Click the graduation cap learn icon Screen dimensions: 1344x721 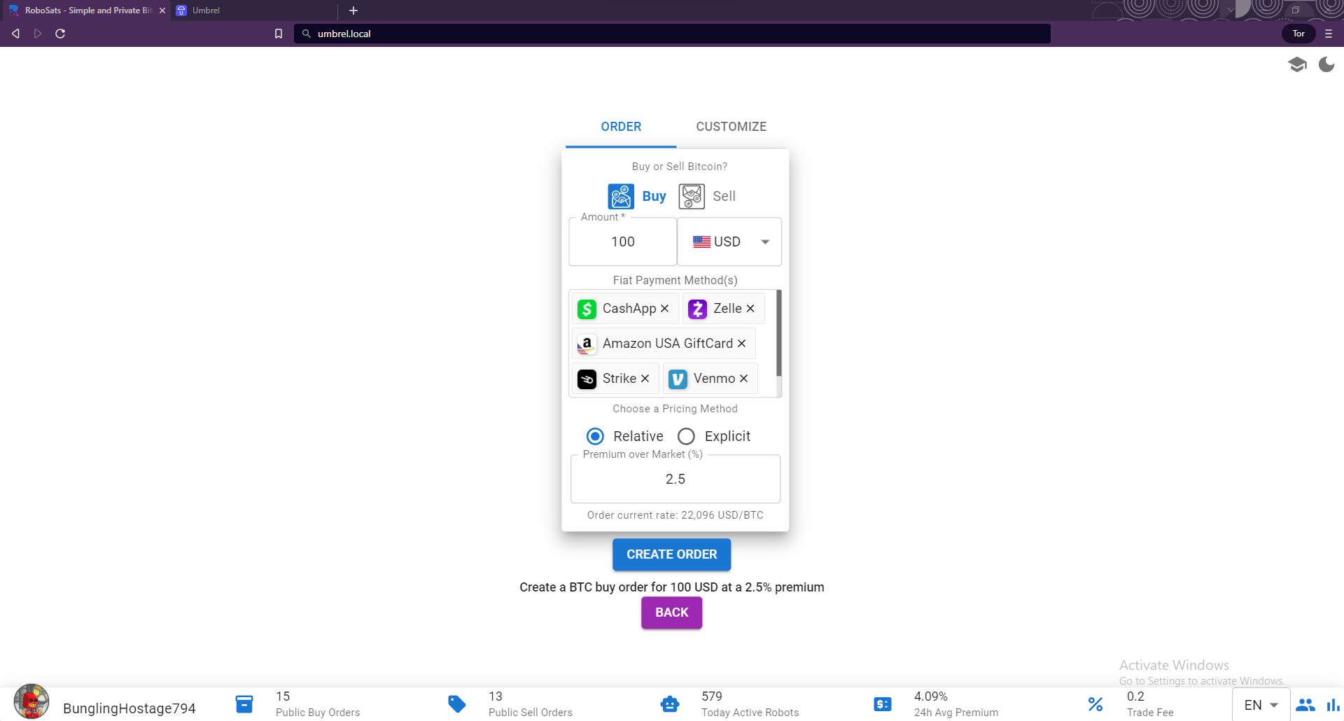click(1297, 65)
